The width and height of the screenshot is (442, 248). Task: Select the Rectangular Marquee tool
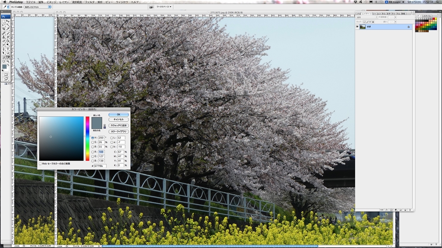(x=3, y=22)
